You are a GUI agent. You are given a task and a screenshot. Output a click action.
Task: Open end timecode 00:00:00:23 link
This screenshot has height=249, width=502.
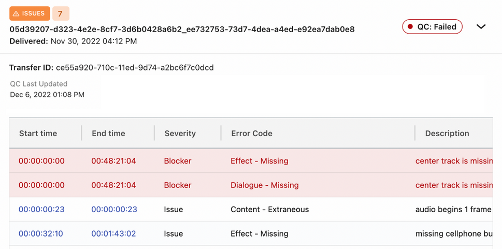[114, 210]
